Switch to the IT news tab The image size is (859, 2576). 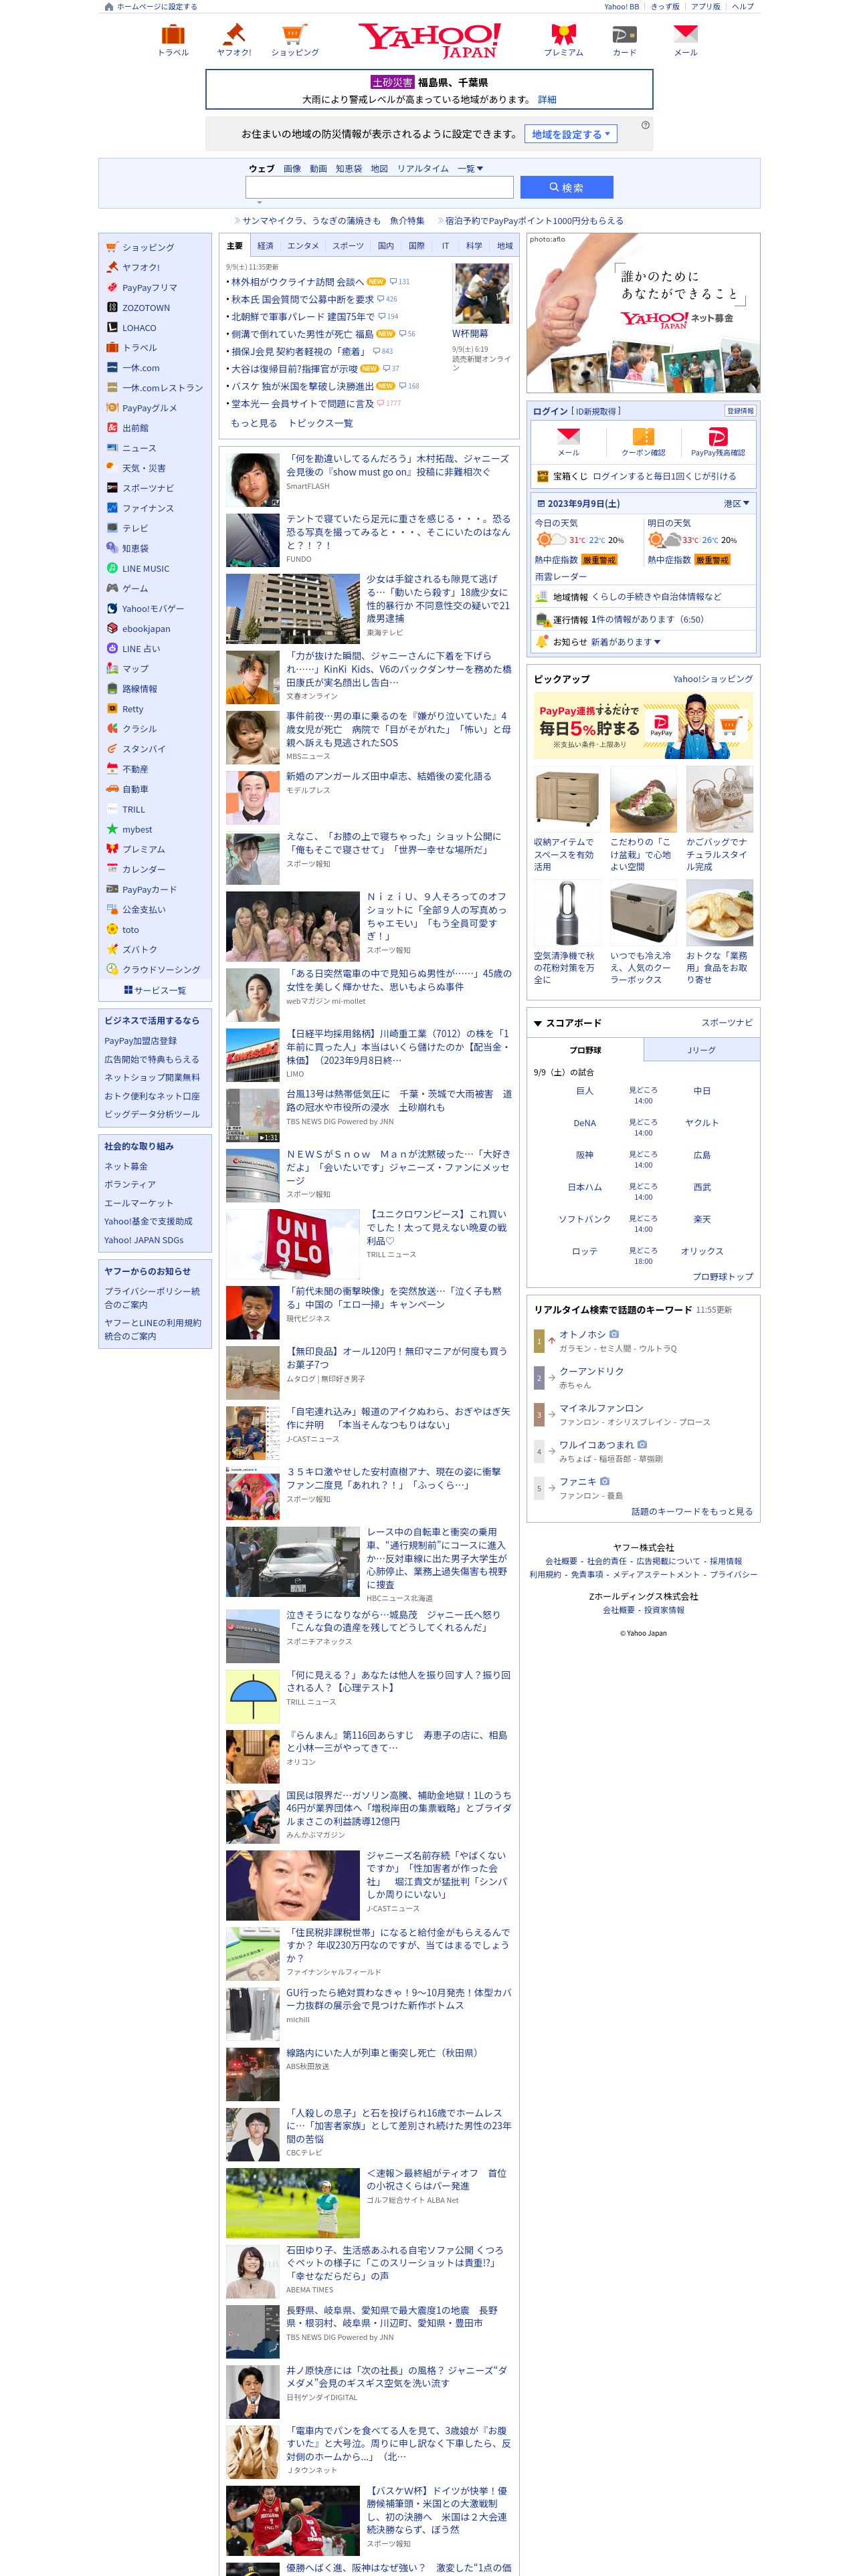pos(445,246)
